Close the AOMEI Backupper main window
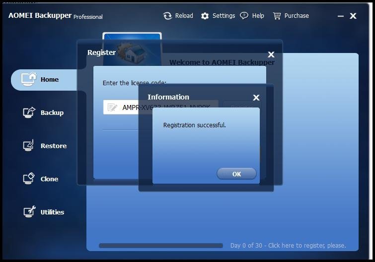The height and width of the screenshot is (262, 375). pos(353,16)
